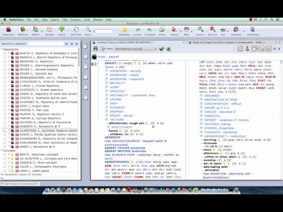Viewport: 283px width, 212px height.
Task: Click the Search area toolbar icon
Action: [76, 30]
